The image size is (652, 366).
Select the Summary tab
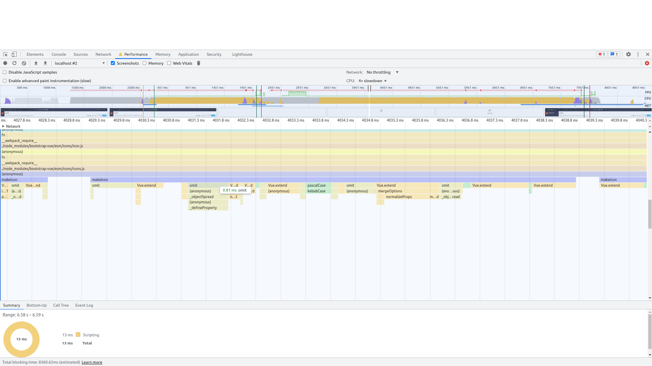(11, 305)
